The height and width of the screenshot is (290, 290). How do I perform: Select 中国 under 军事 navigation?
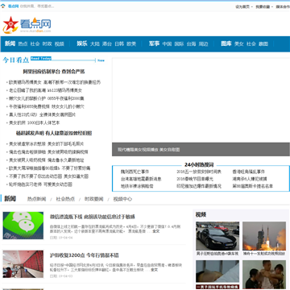point(167,44)
